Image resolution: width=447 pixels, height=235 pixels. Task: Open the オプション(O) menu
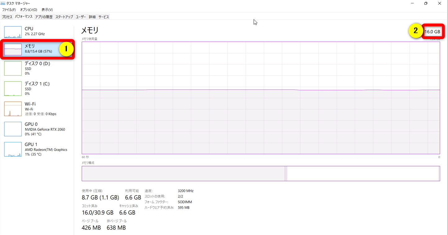[29, 10]
